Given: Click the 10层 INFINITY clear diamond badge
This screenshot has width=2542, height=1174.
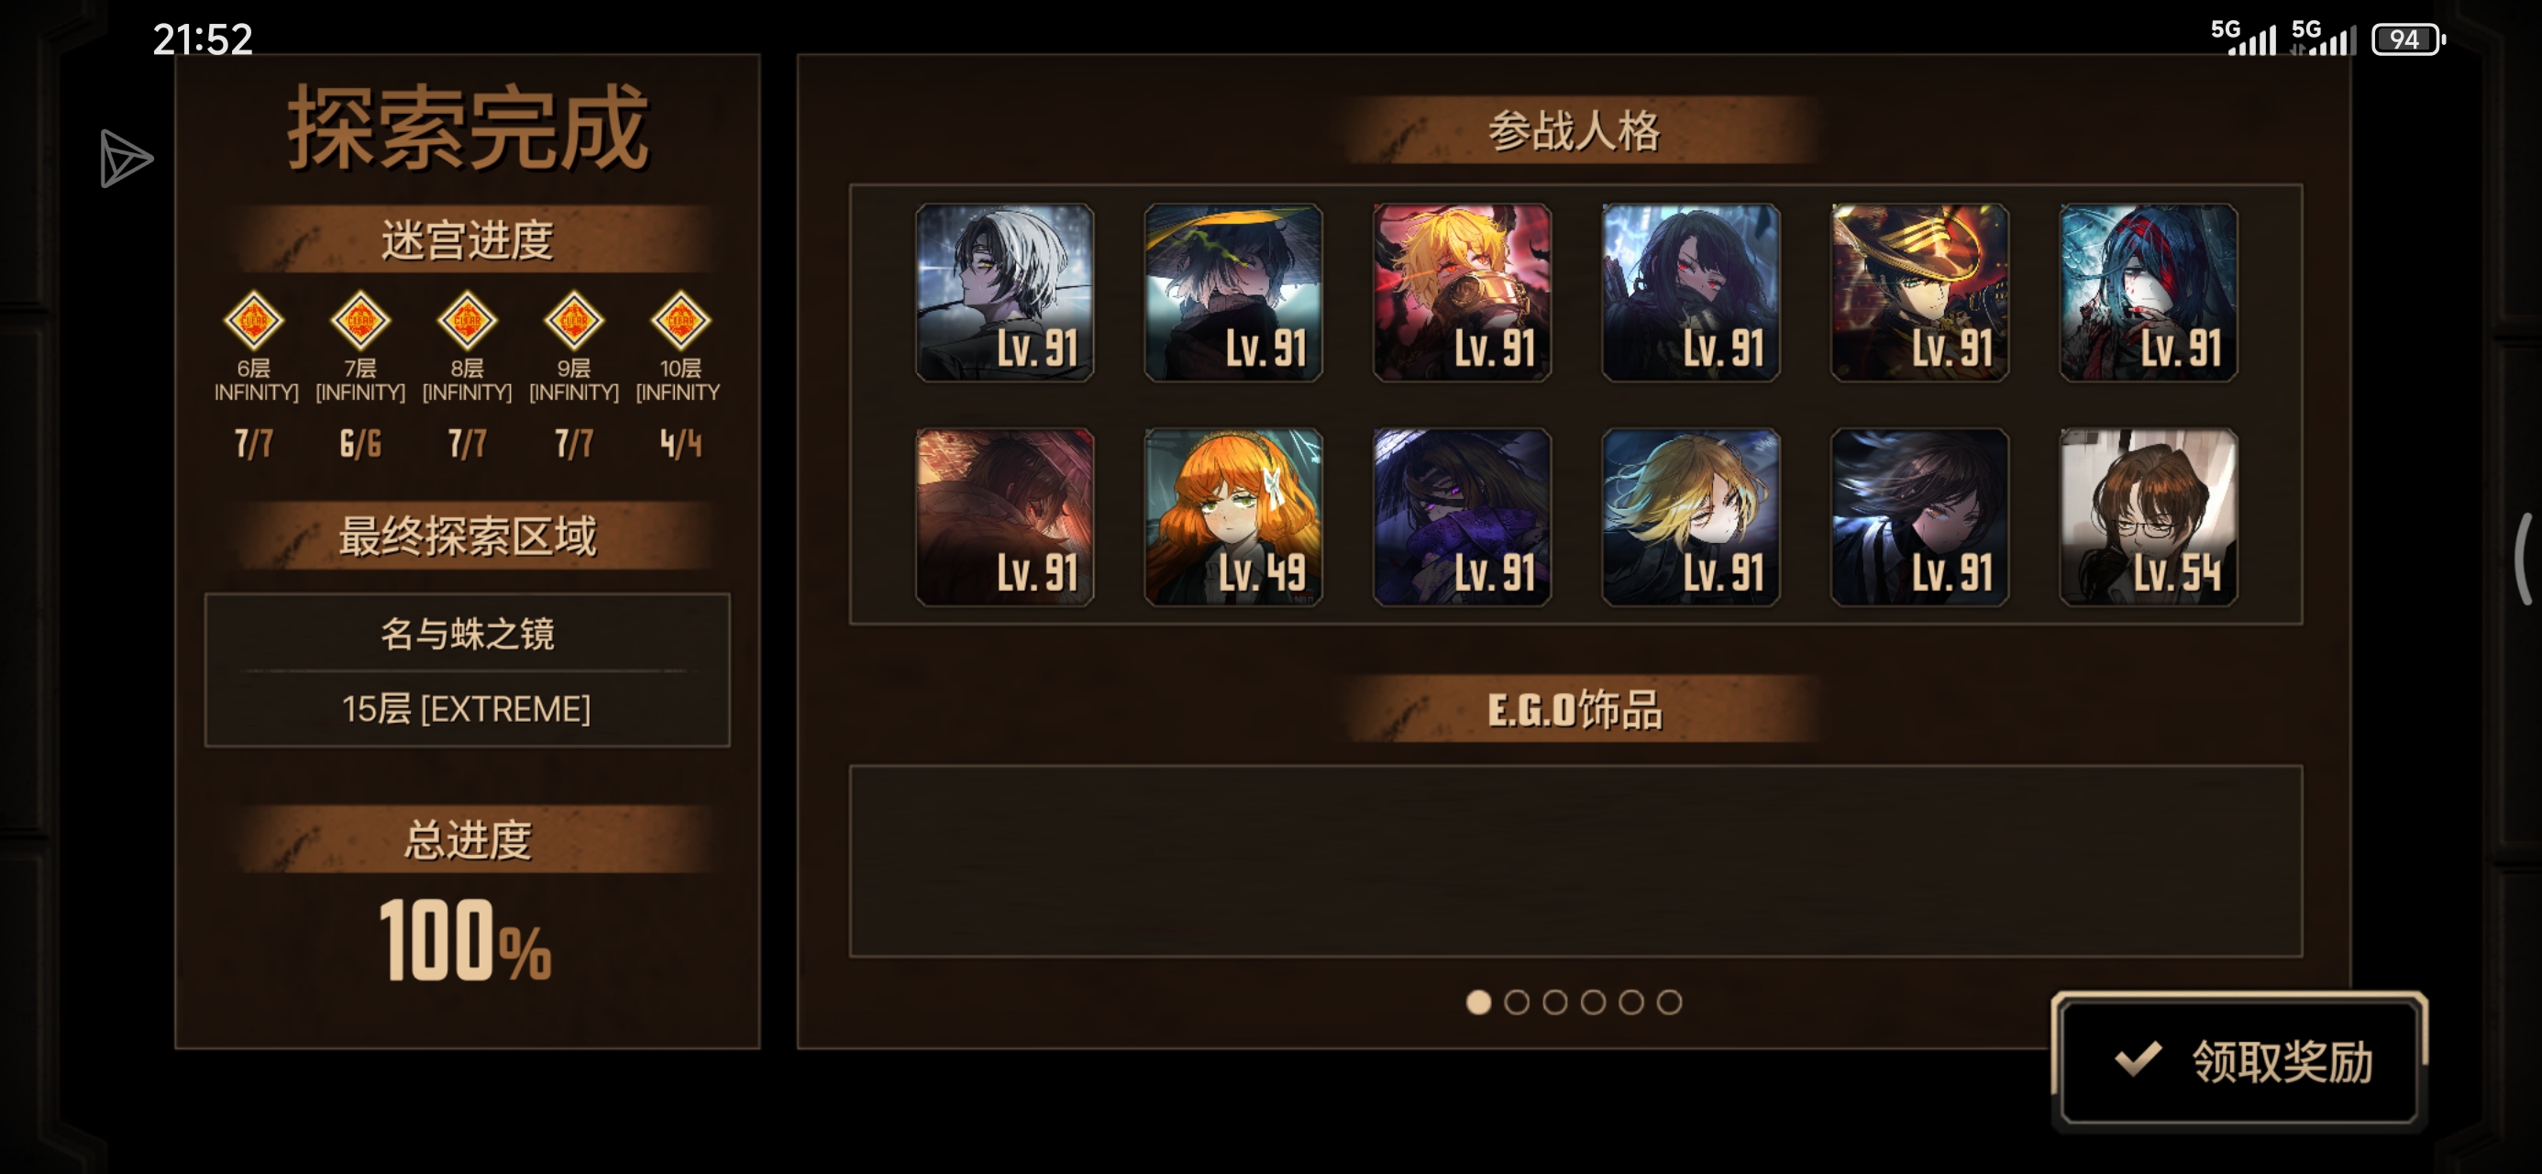Looking at the screenshot, I should click(x=680, y=320).
